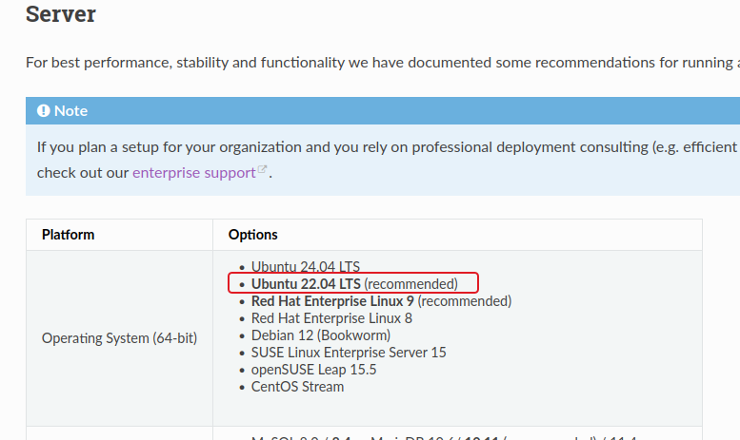
Task: Click the exclamation icon in the Note header
Action: point(43,111)
